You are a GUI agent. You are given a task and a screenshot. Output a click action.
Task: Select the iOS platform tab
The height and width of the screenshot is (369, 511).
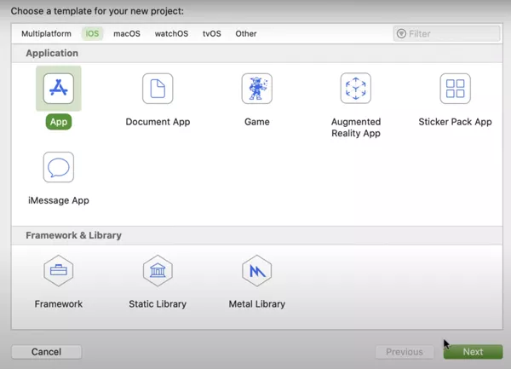point(92,33)
